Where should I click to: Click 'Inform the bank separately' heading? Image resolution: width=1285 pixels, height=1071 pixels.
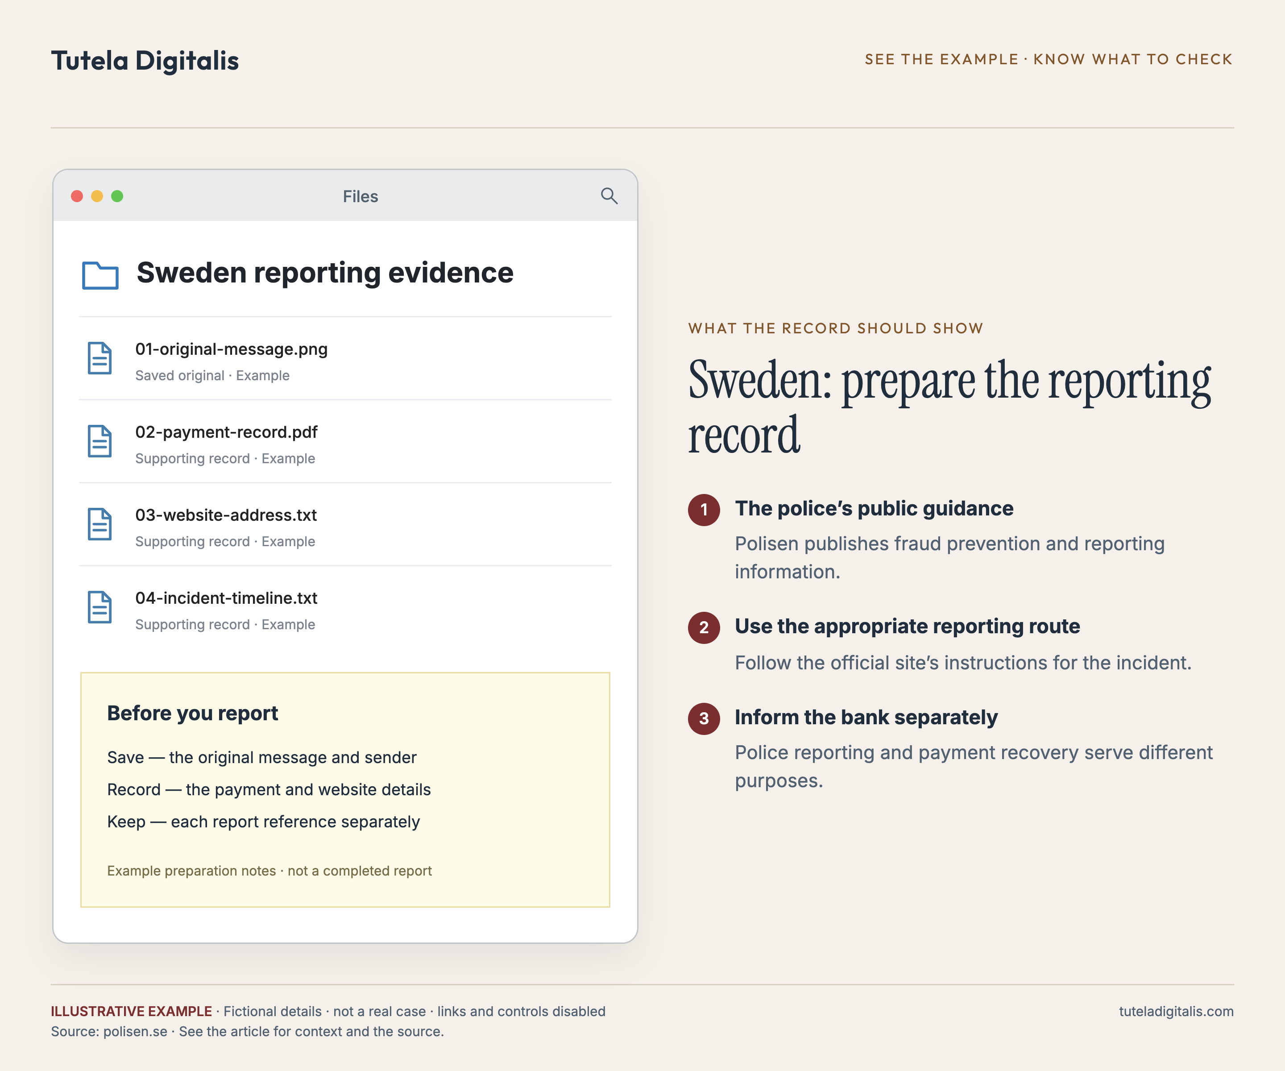coord(866,717)
